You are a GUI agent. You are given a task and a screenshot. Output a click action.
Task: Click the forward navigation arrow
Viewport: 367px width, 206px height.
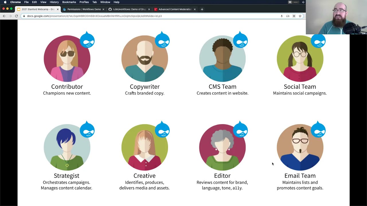pos(10,16)
